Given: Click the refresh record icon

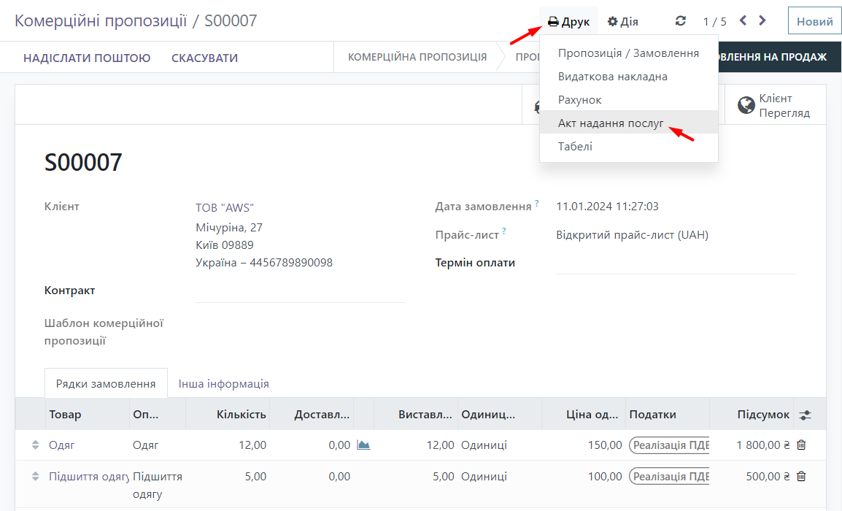Looking at the screenshot, I should pyautogui.click(x=681, y=21).
